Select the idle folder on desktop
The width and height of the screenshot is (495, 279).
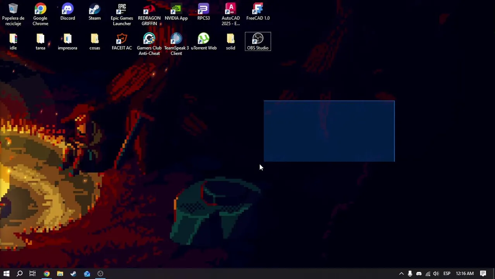(13, 42)
